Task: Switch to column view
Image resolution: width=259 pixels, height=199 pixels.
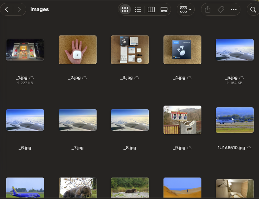Action: point(151,9)
